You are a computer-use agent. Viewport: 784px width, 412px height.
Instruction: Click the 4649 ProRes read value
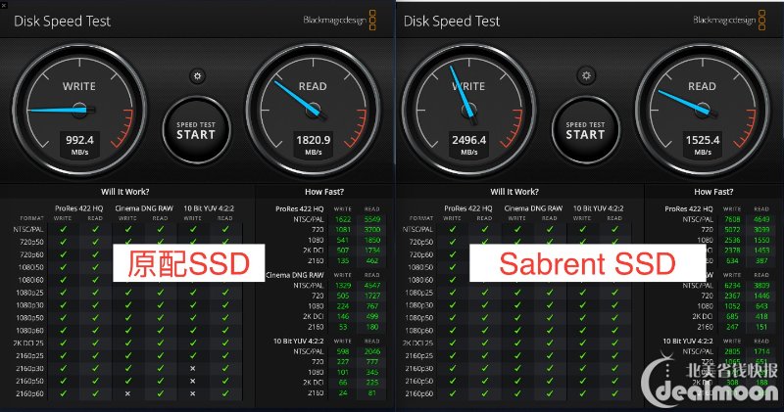(x=761, y=219)
